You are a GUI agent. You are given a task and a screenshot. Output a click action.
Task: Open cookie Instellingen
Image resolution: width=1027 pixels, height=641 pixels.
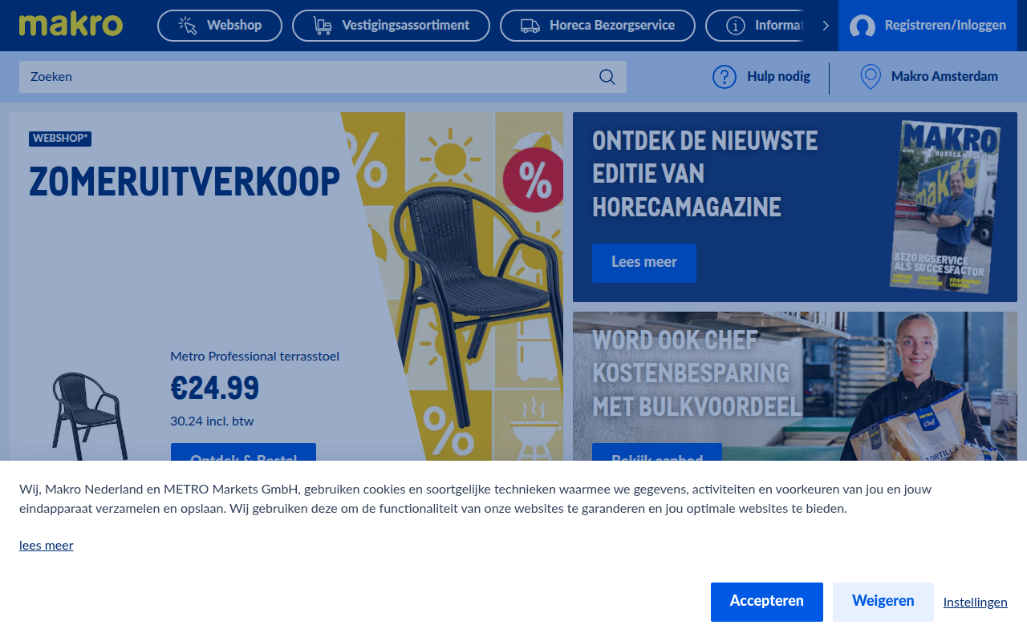[x=976, y=603]
